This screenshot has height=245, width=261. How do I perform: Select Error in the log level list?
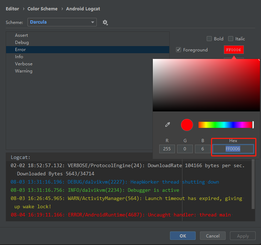(87, 50)
